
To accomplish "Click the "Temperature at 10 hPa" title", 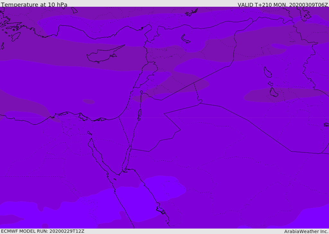I will tap(34, 5).
